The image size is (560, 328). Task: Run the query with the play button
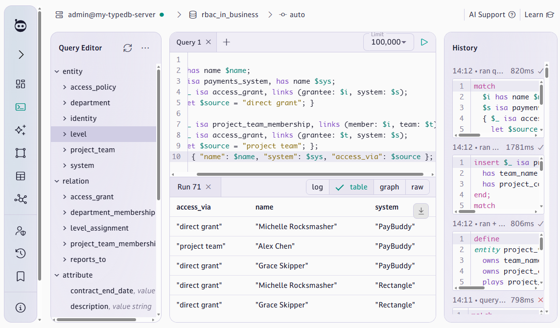click(424, 42)
